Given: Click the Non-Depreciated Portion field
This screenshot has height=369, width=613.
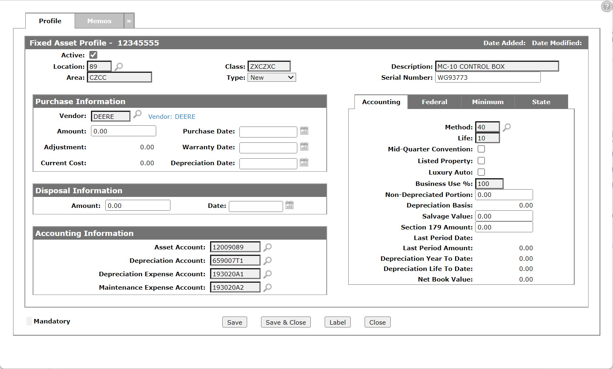Looking at the screenshot, I should click(504, 194).
